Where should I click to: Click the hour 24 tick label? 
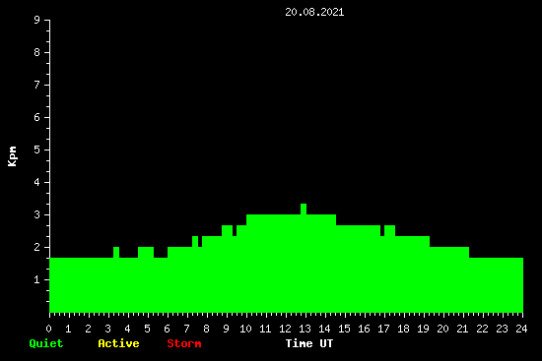[521, 329]
